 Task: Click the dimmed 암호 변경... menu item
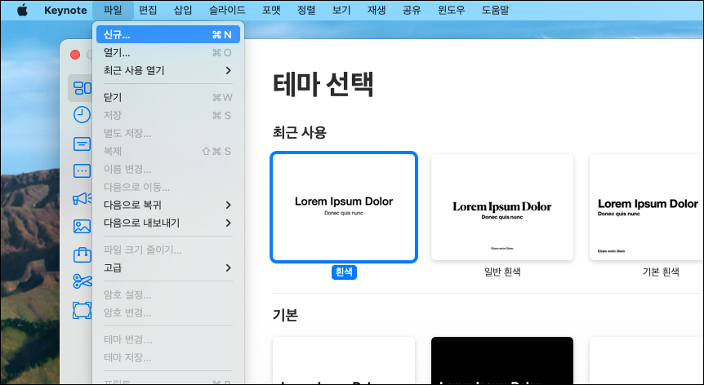pos(168,312)
